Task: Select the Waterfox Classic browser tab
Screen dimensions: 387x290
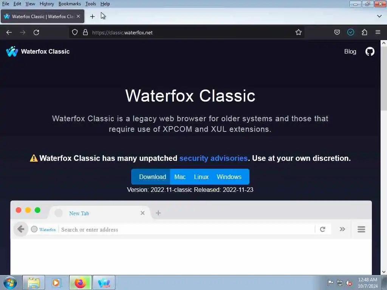Action: coord(42,16)
